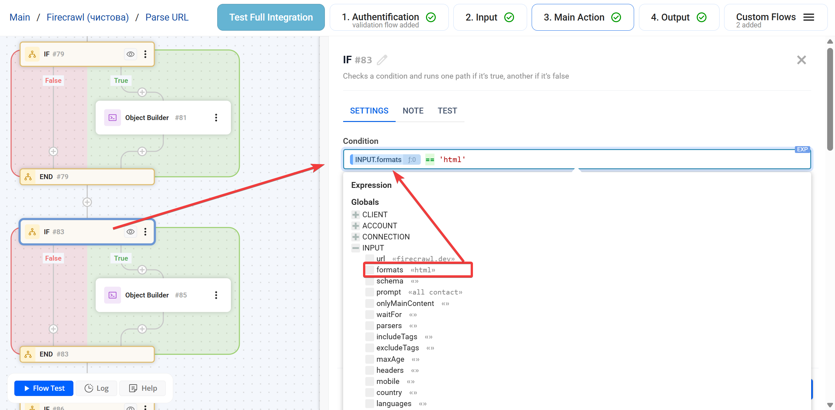The width and height of the screenshot is (835, 410).
Task: Click the Object Builder #85 three-dot menu
Action: (x=216, y=295)
